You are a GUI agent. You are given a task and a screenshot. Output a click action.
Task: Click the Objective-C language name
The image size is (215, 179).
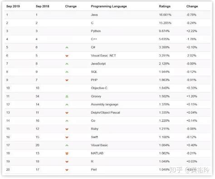[x=99, y=88]
